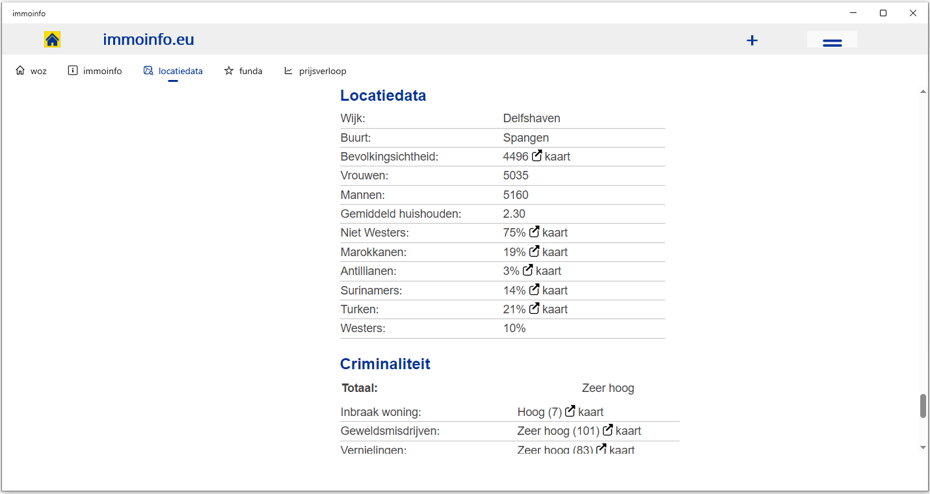Go to the prijsverloop tab
The height and width of the screenshot is (494, 930).
315,71
